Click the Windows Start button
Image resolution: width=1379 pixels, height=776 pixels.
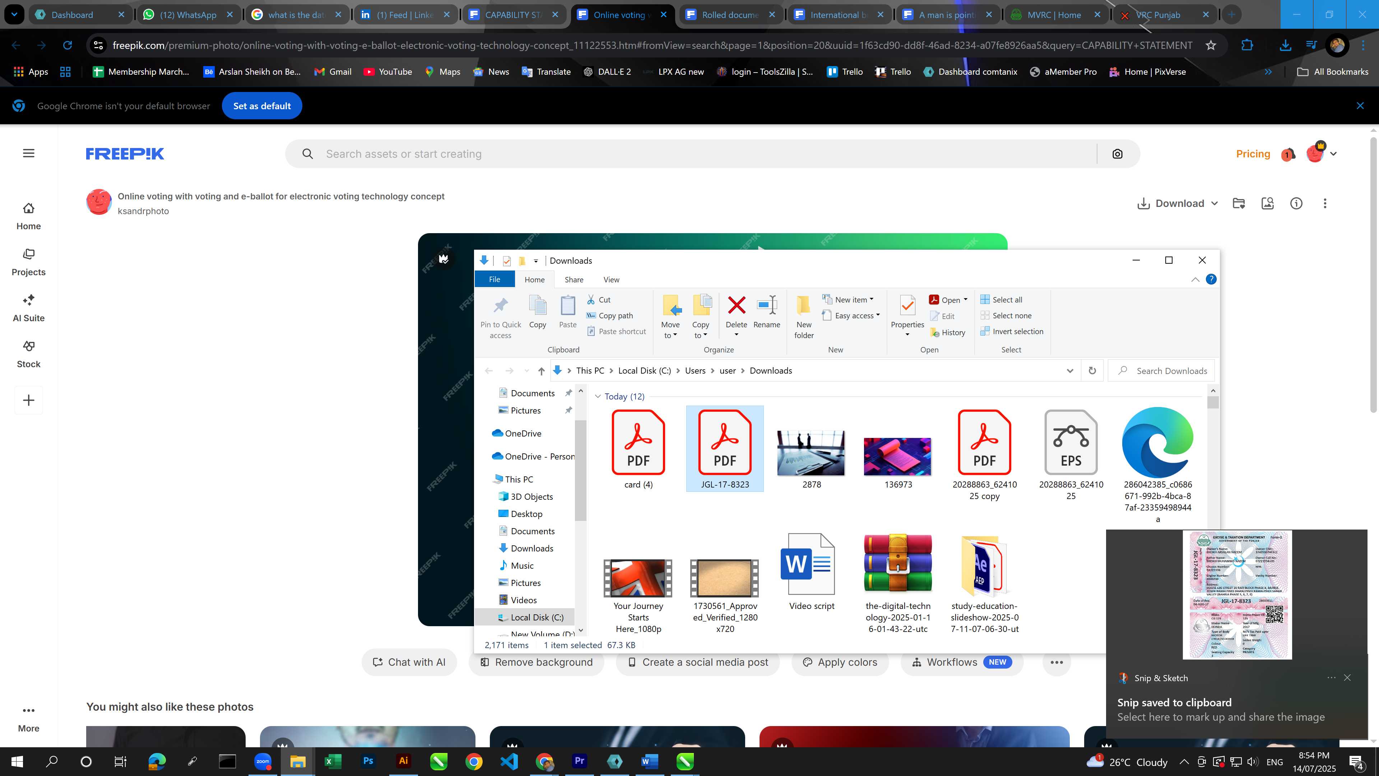point(17,761)
